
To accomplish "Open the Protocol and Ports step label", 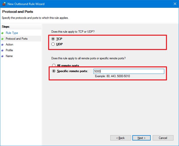I will 17,39.
